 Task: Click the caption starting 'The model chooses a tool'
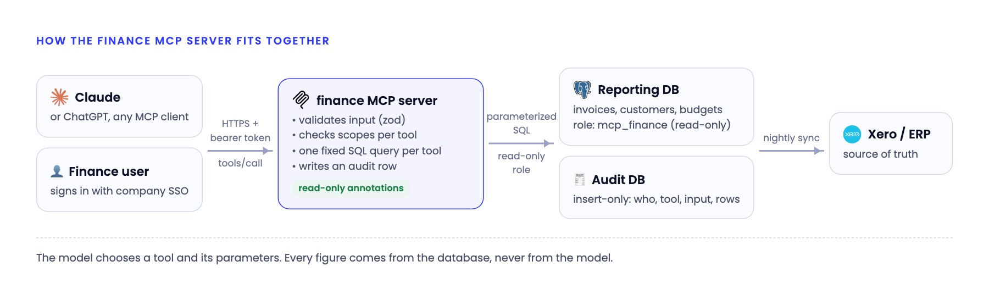(x=324, y=258)
